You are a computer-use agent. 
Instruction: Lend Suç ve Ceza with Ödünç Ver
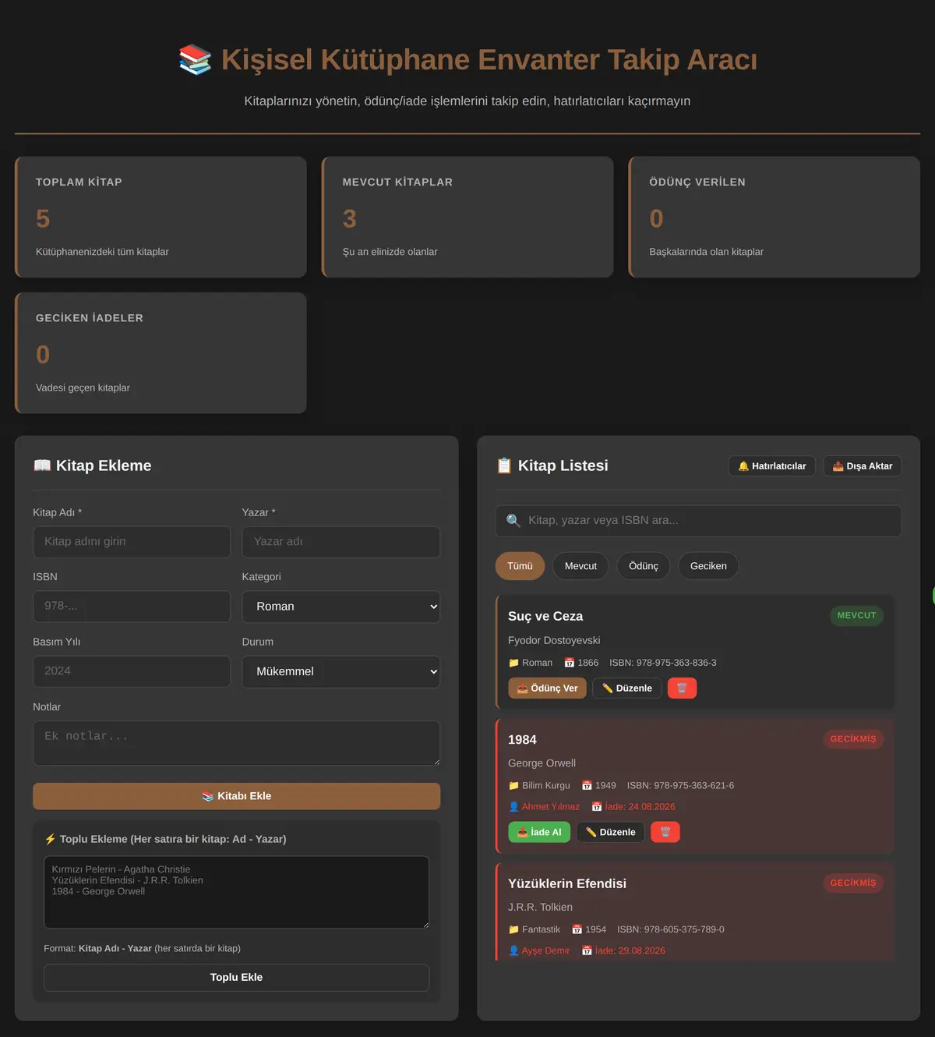[x=547, y=688]
